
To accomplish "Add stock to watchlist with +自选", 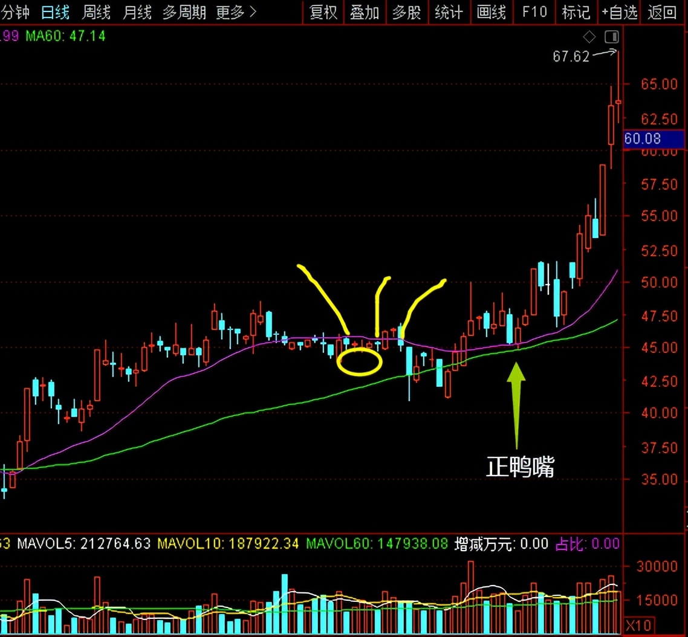I will tap(619, 12).
